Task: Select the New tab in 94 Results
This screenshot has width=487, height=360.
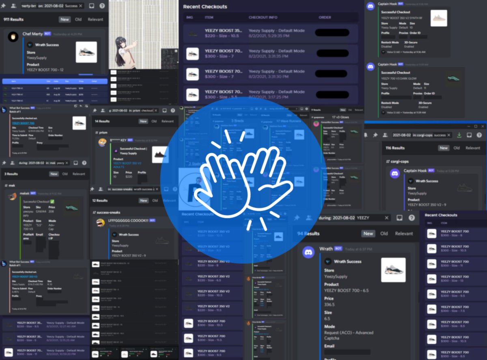Action: [368, 234]
